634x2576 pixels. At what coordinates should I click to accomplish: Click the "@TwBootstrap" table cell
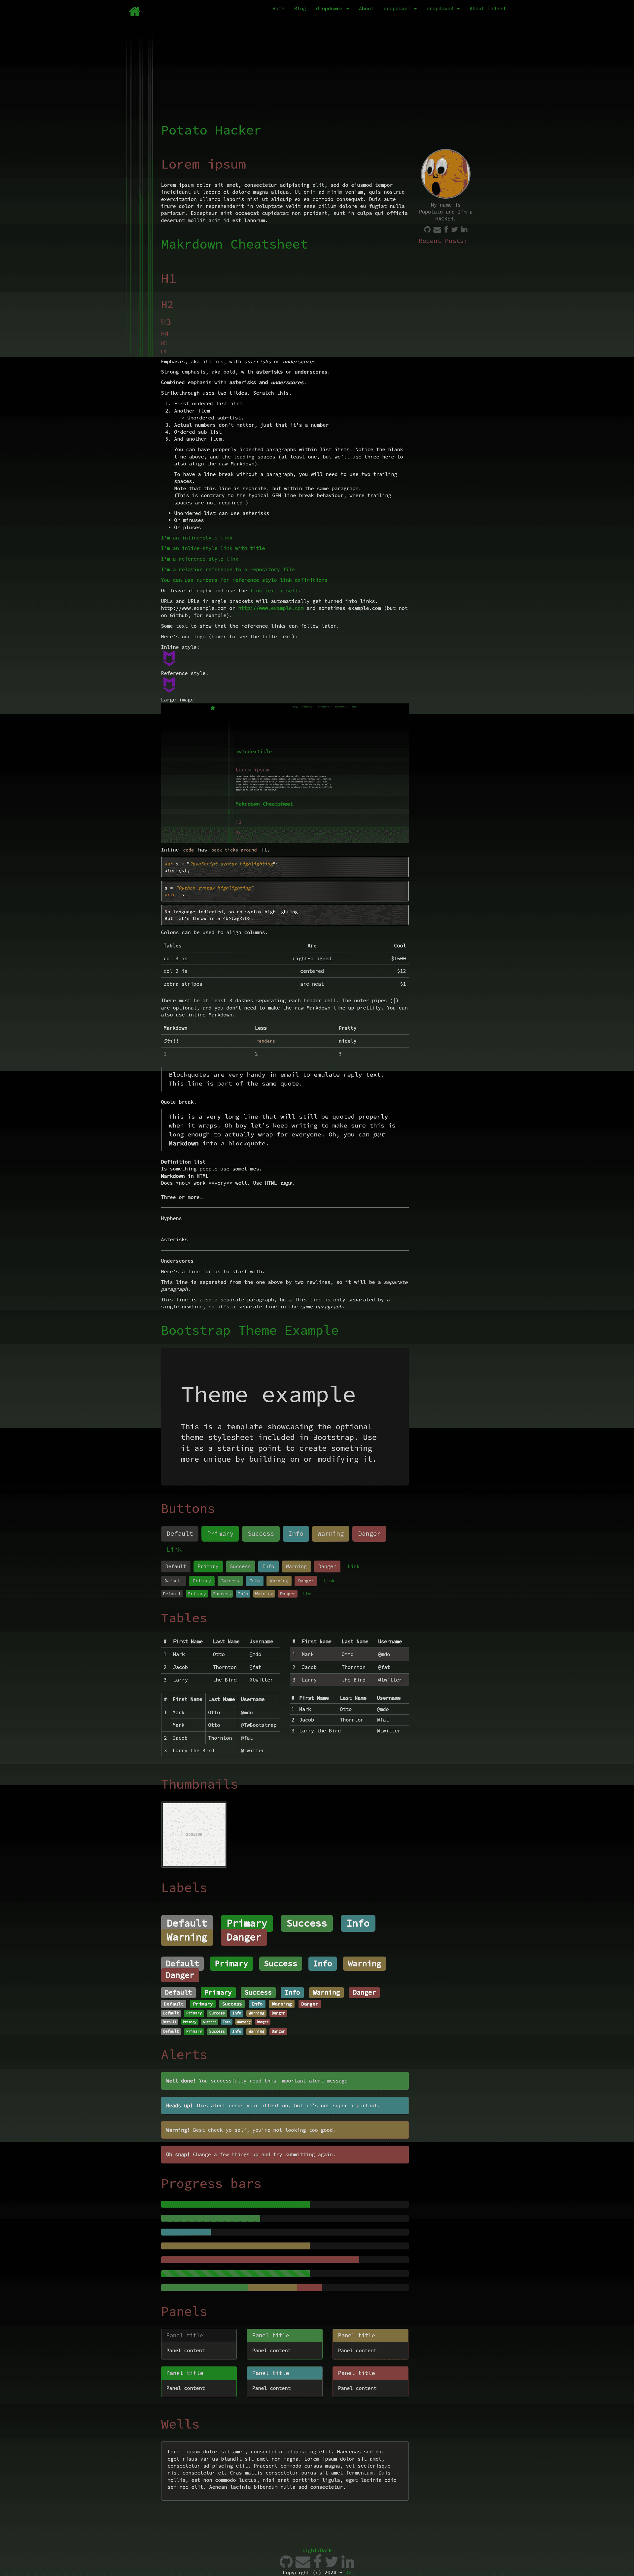(259, 1725)
